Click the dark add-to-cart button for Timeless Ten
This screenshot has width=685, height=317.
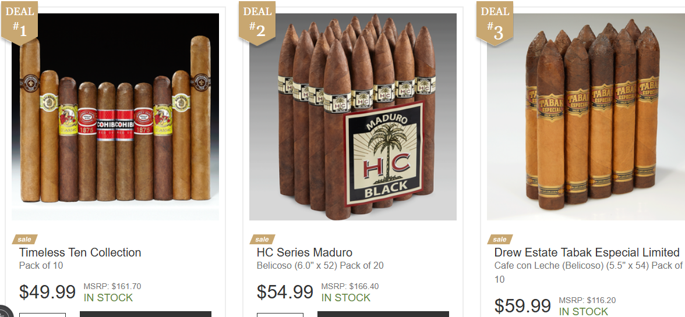click(x=146, y=314)
